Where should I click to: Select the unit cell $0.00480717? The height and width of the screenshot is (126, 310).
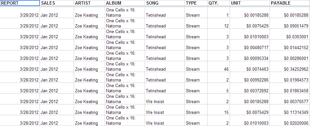pos(250,45)
